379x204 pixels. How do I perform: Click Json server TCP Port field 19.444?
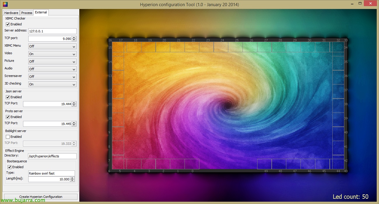tap(48, 104)
